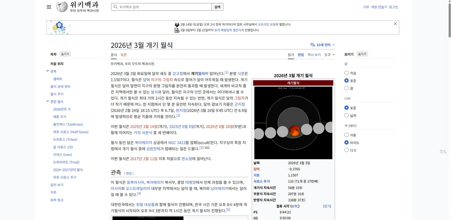Open the 편집 edit tab
Viewport: 451px width, 220px height.
301,55
